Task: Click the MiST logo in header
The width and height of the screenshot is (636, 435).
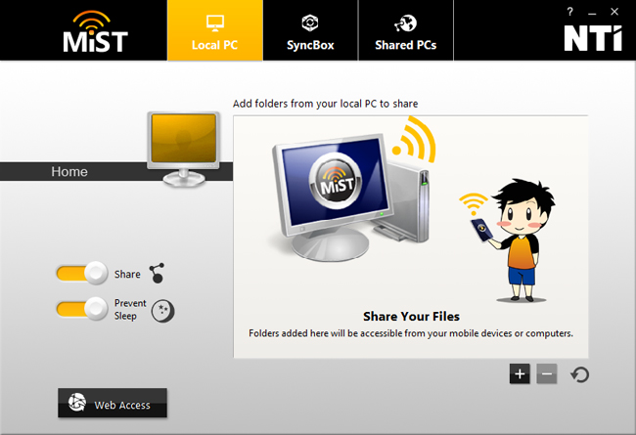Action: tap(95, 32)
